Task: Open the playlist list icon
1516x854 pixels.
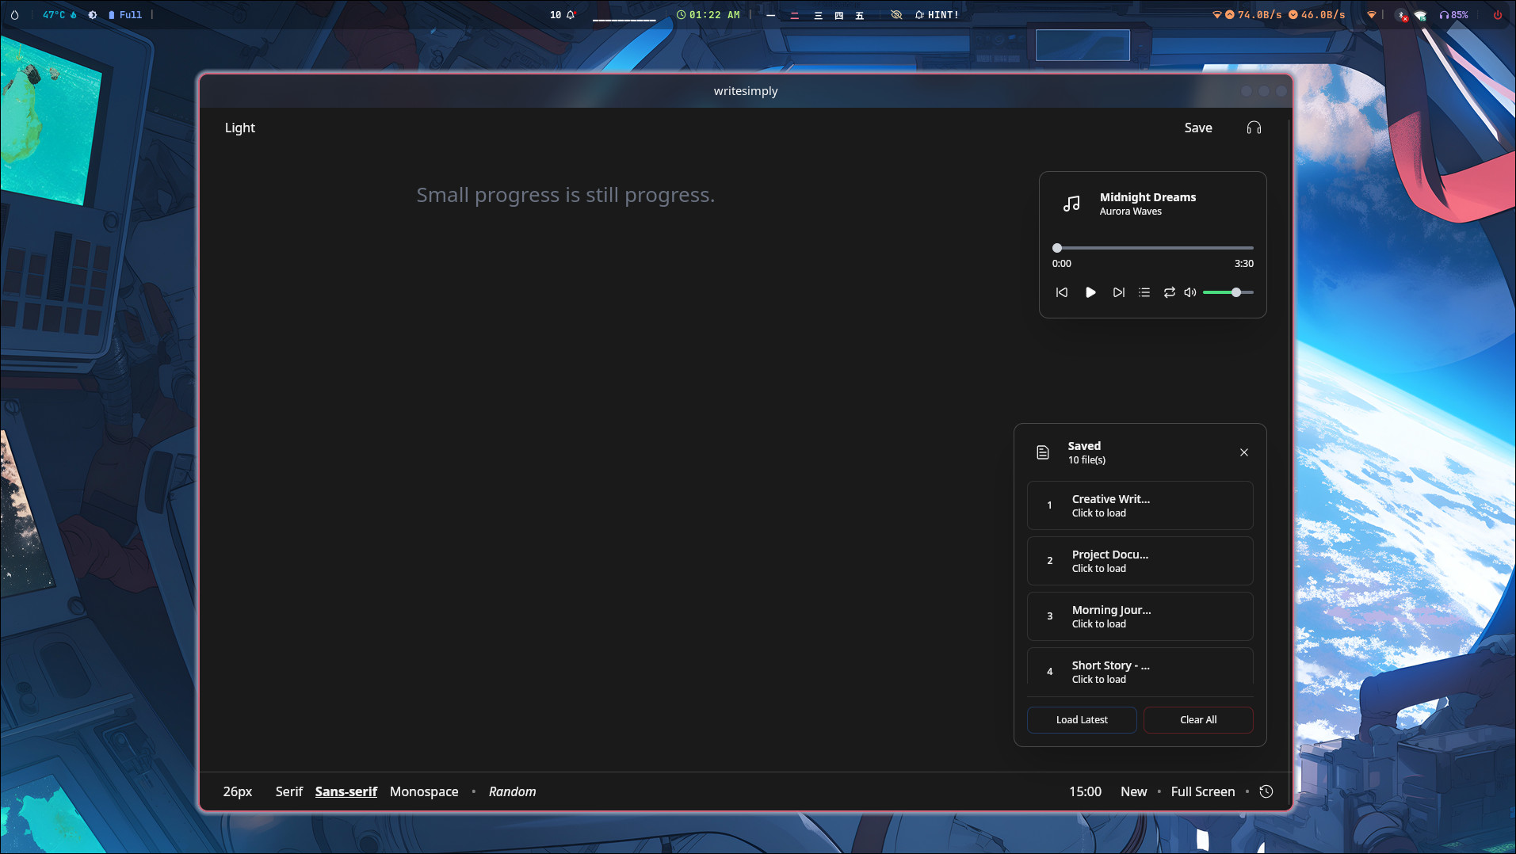Action: pos(1144,292)
